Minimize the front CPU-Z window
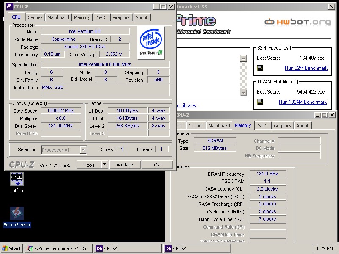The image size is (339, 254). 157,7
